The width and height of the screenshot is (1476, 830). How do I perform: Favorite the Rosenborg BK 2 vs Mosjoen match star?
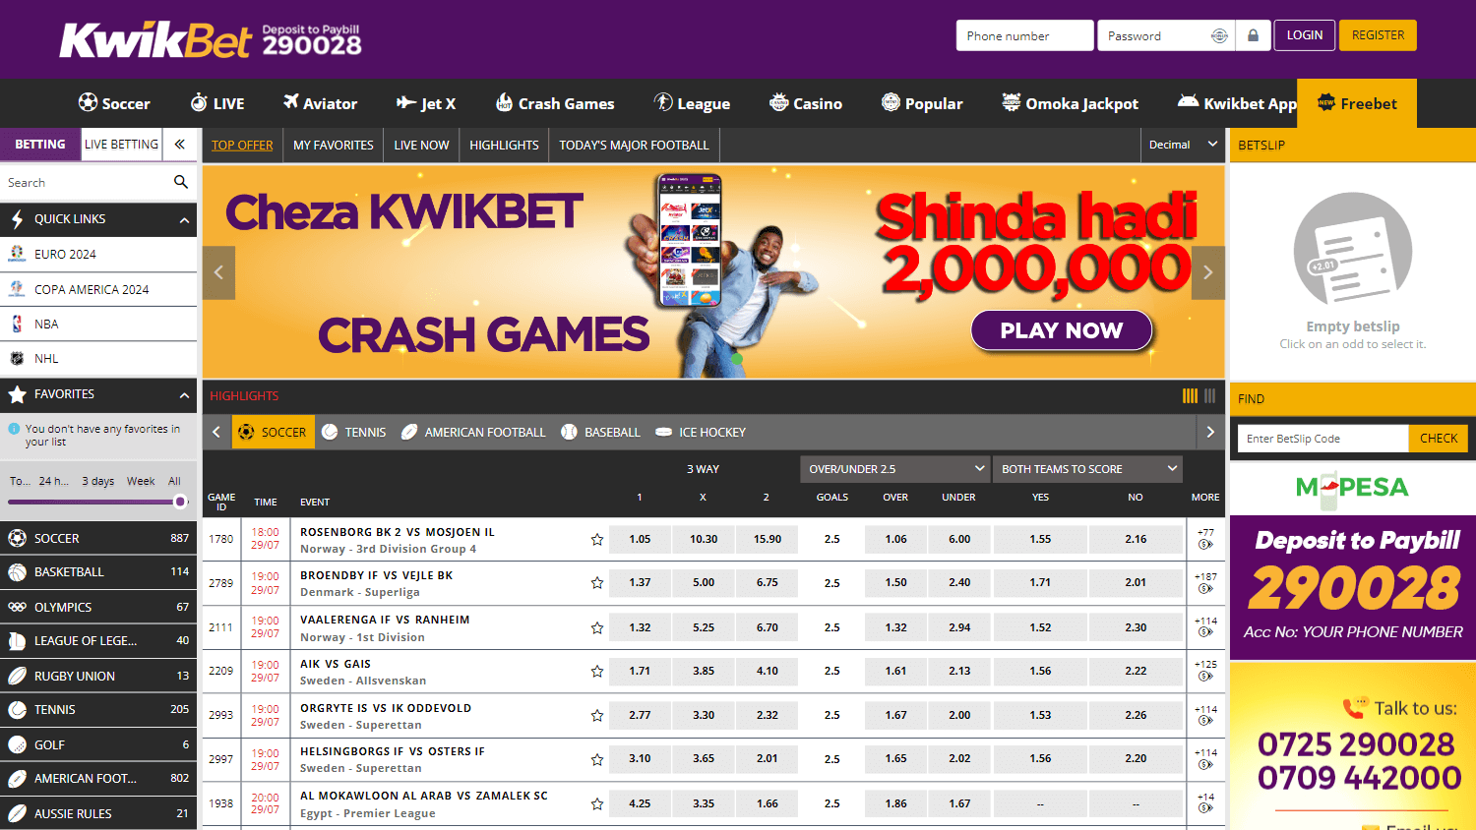[x=596, y=539]
